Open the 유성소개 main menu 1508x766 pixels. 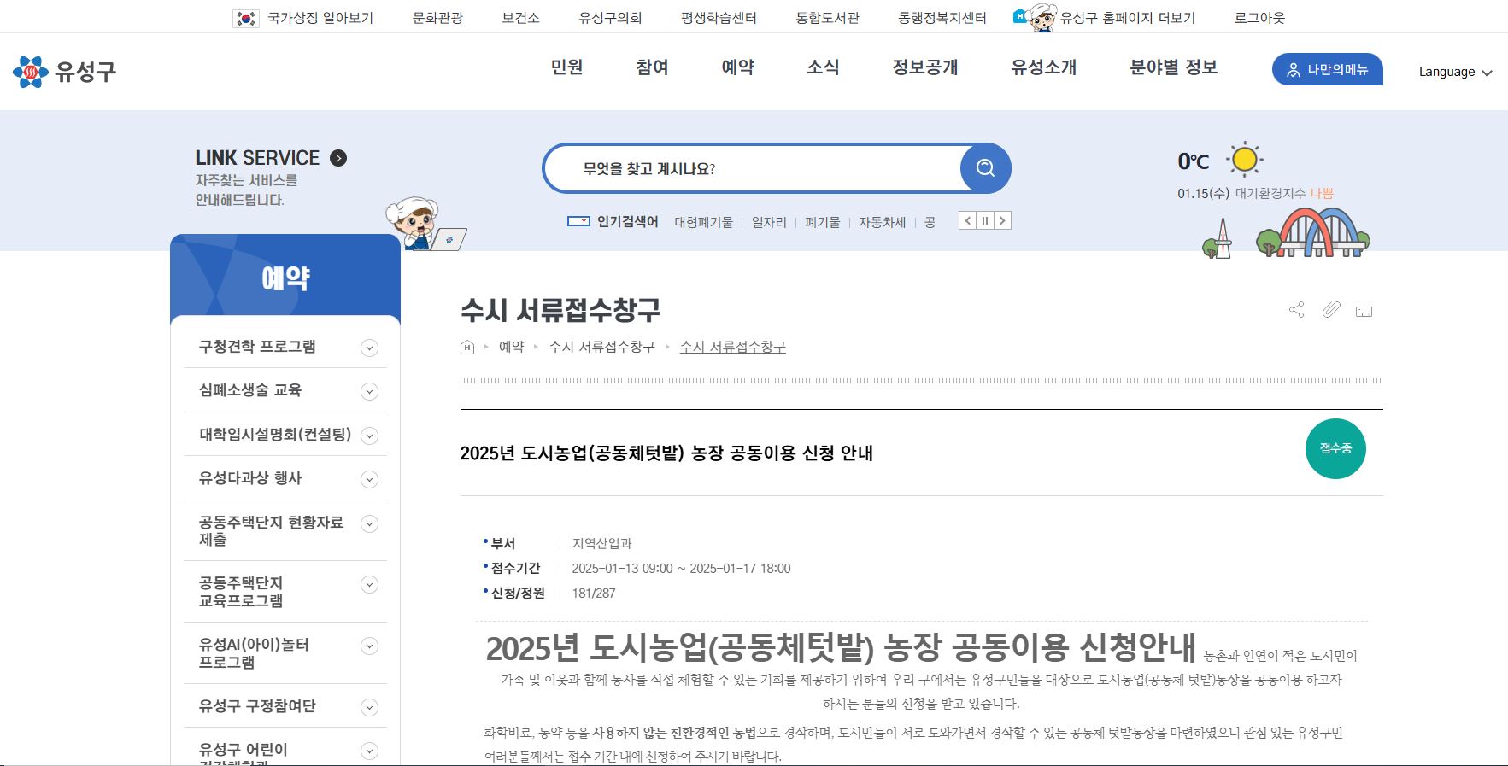pyautogui.click(x=1043, y=67)
